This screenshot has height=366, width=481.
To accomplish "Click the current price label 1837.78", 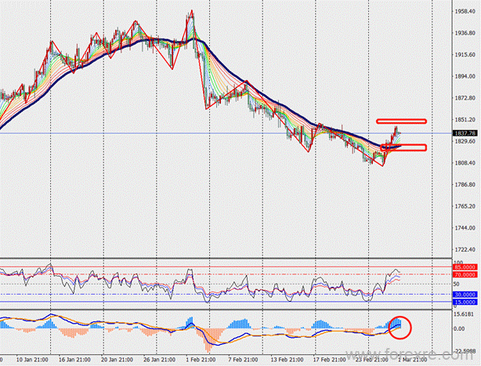I will pyautogui.click(x=465, y=133).
